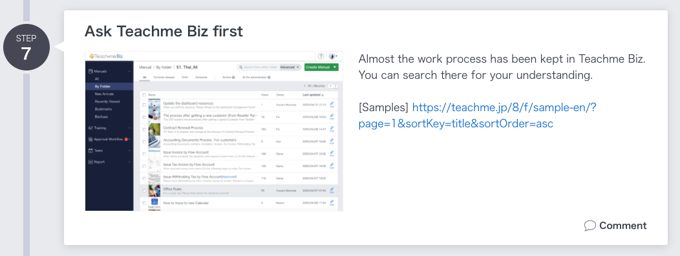Open the Advanced search dropdown
Image resolution: width=680 pixels, height=256 pixels.
tap(290, 67)
